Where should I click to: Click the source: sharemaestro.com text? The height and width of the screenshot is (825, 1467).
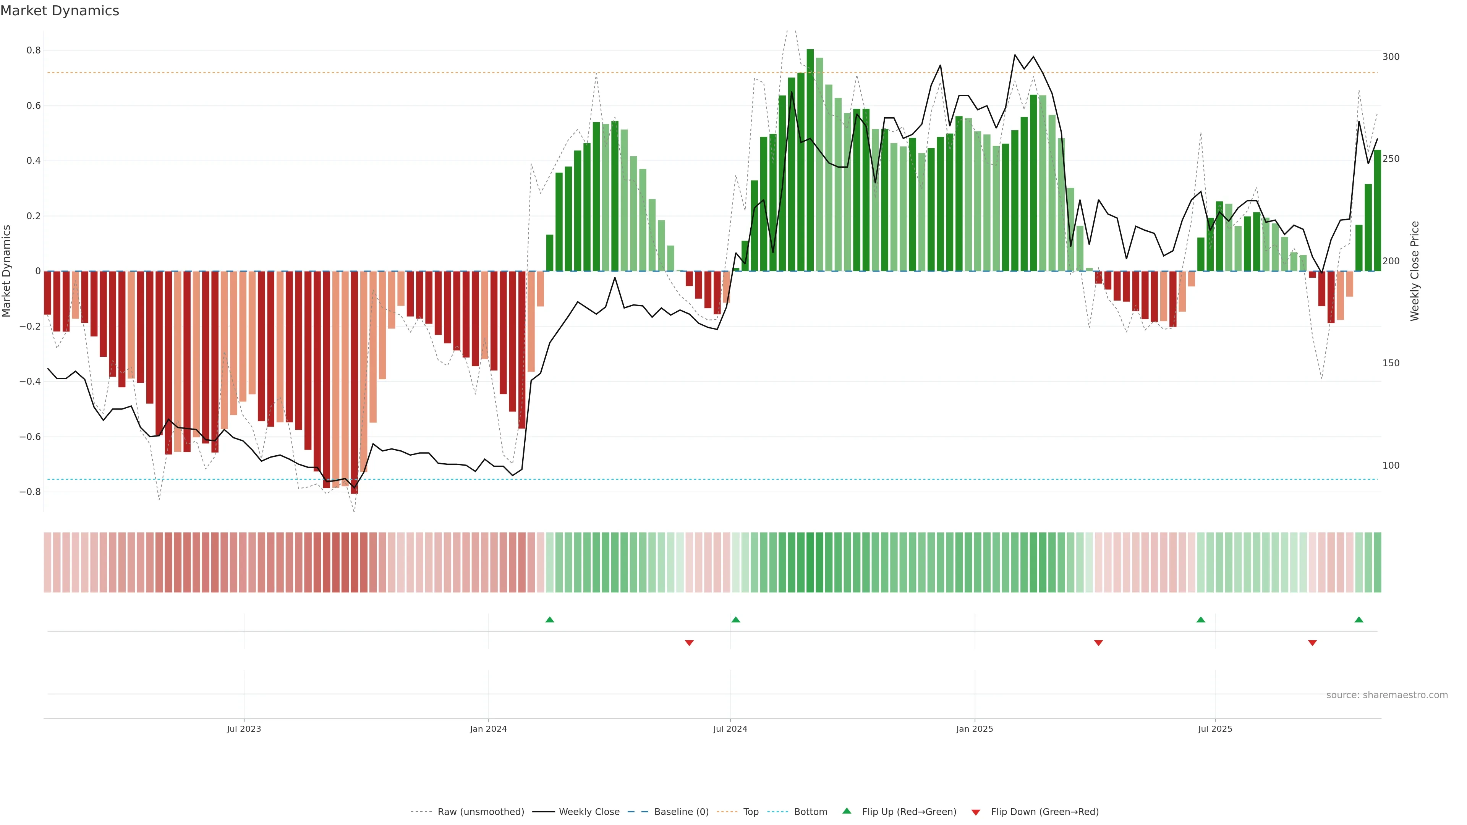pos(1387,695)
